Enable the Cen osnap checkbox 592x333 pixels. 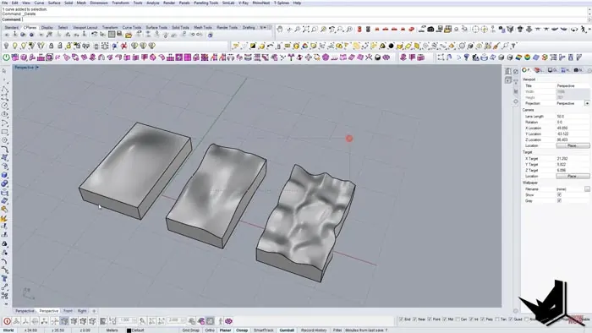coord(458,319)
